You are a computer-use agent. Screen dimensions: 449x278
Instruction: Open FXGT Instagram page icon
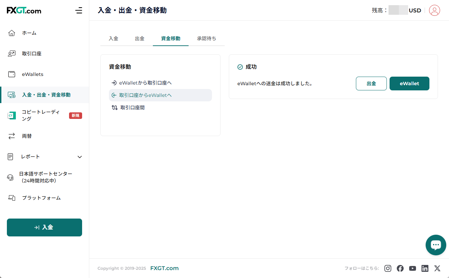pyautogui.click(x=388, y=268)
